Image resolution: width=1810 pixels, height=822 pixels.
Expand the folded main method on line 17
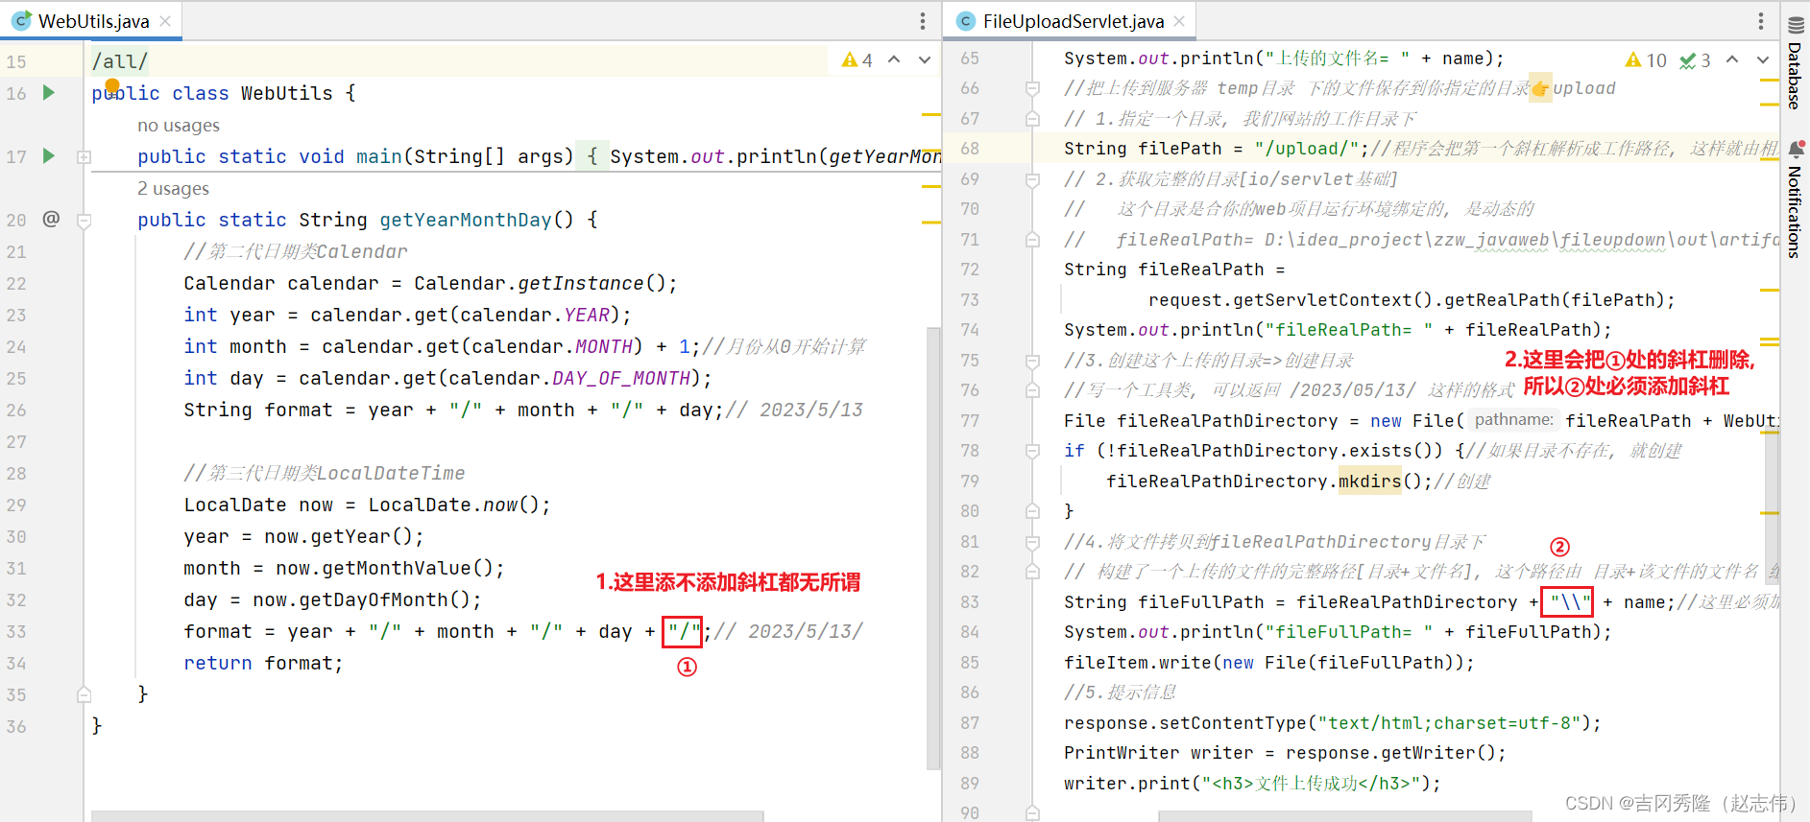[84, 156]
